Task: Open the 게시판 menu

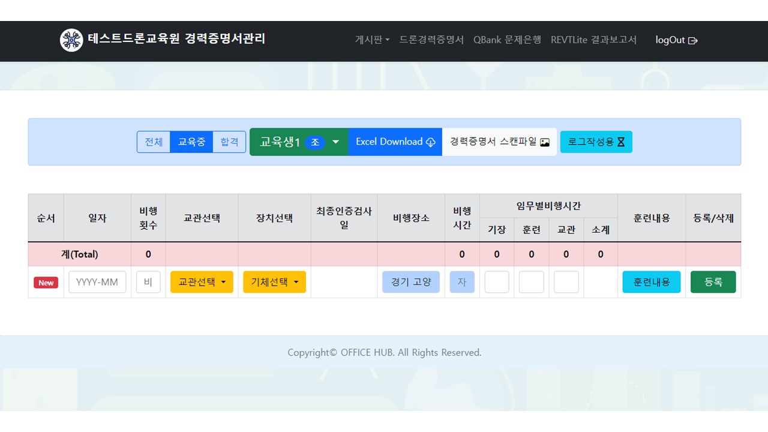Action: [372, 40]
